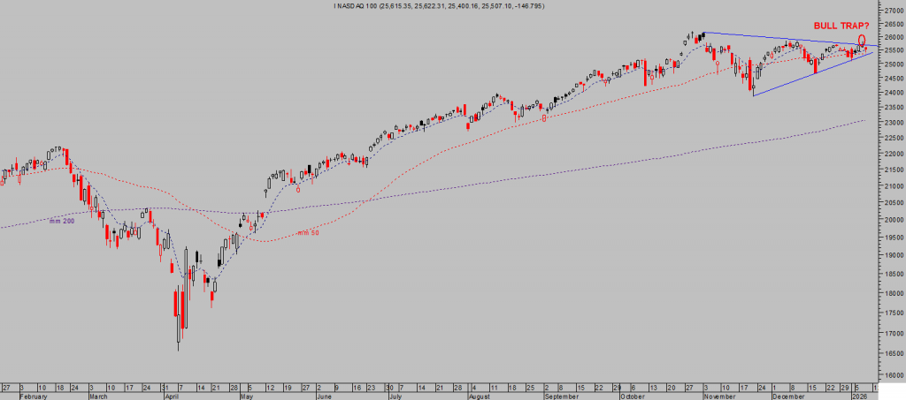Click the 23000 price level label
This screenshot has width=906, height=400.
[x=893, y=123]
